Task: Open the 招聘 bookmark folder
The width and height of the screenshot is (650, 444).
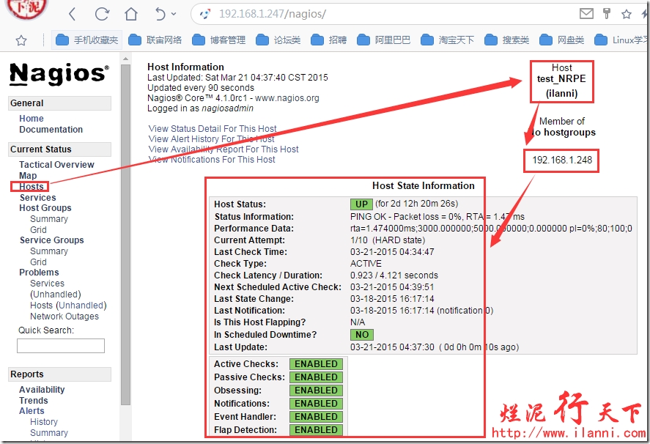Action: [x=329, y=40]
